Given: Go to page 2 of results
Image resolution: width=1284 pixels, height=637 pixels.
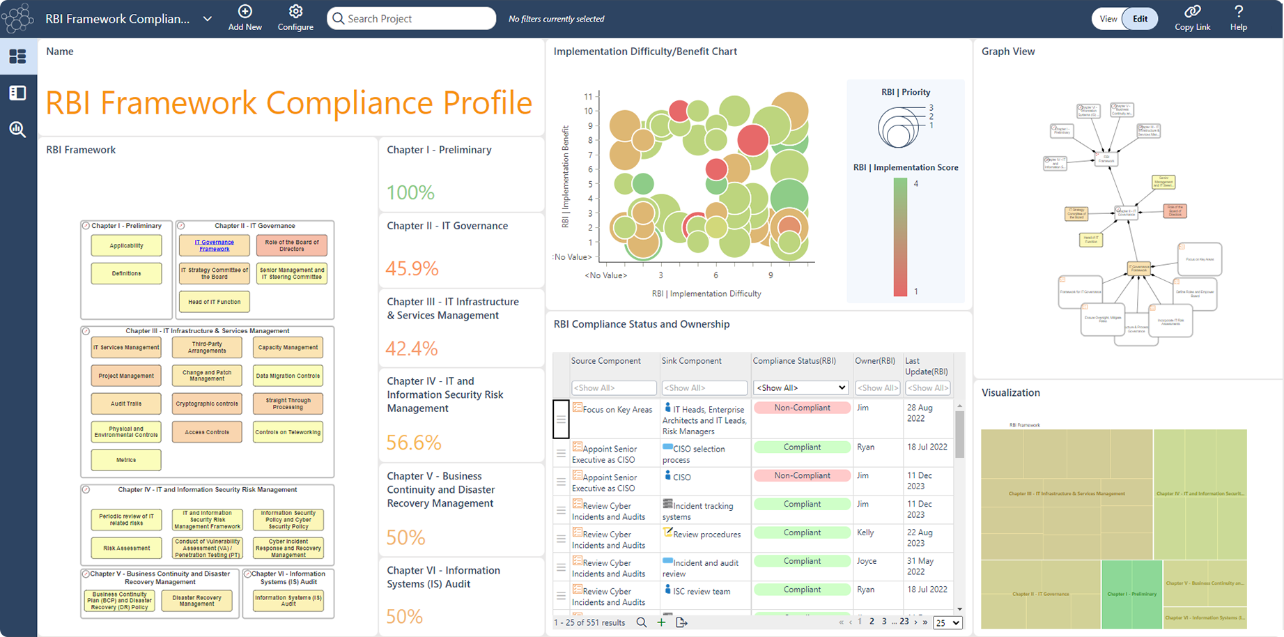Looking at the screenshot, I should coord(872,621).
